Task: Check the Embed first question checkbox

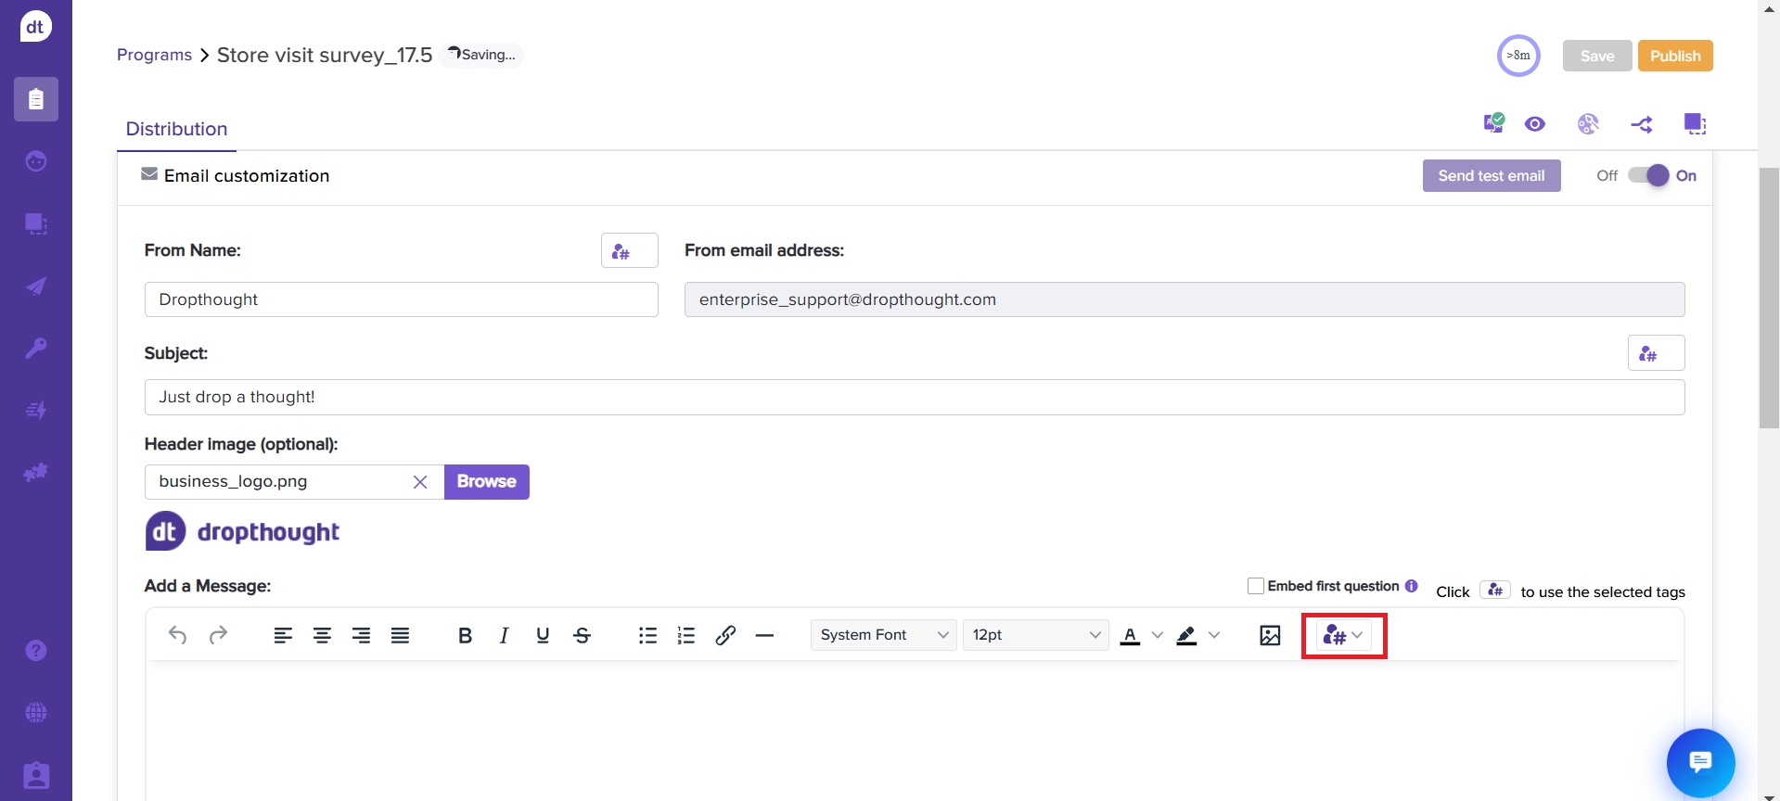Action: [x=1256, y=586]
